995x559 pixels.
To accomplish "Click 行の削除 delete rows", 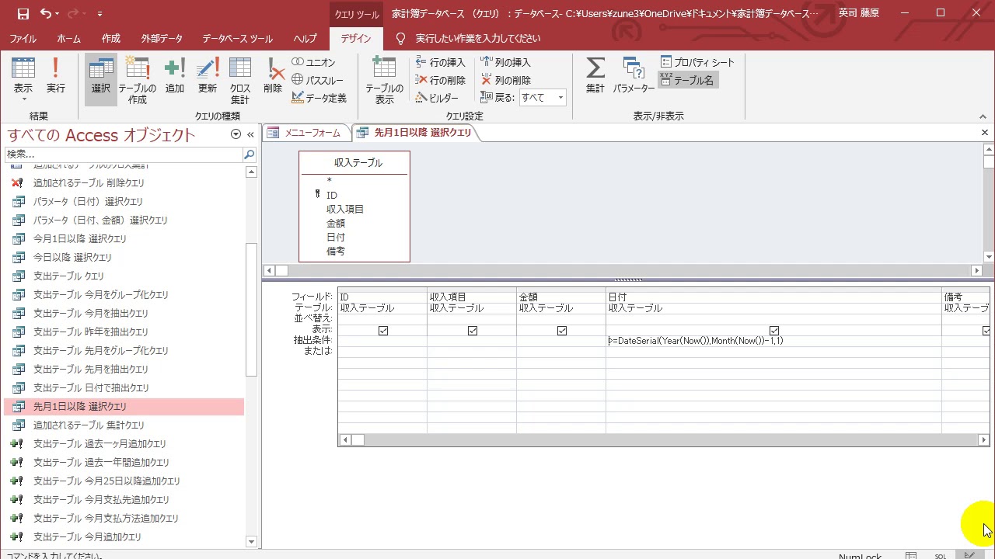I will tap(441, 80).
